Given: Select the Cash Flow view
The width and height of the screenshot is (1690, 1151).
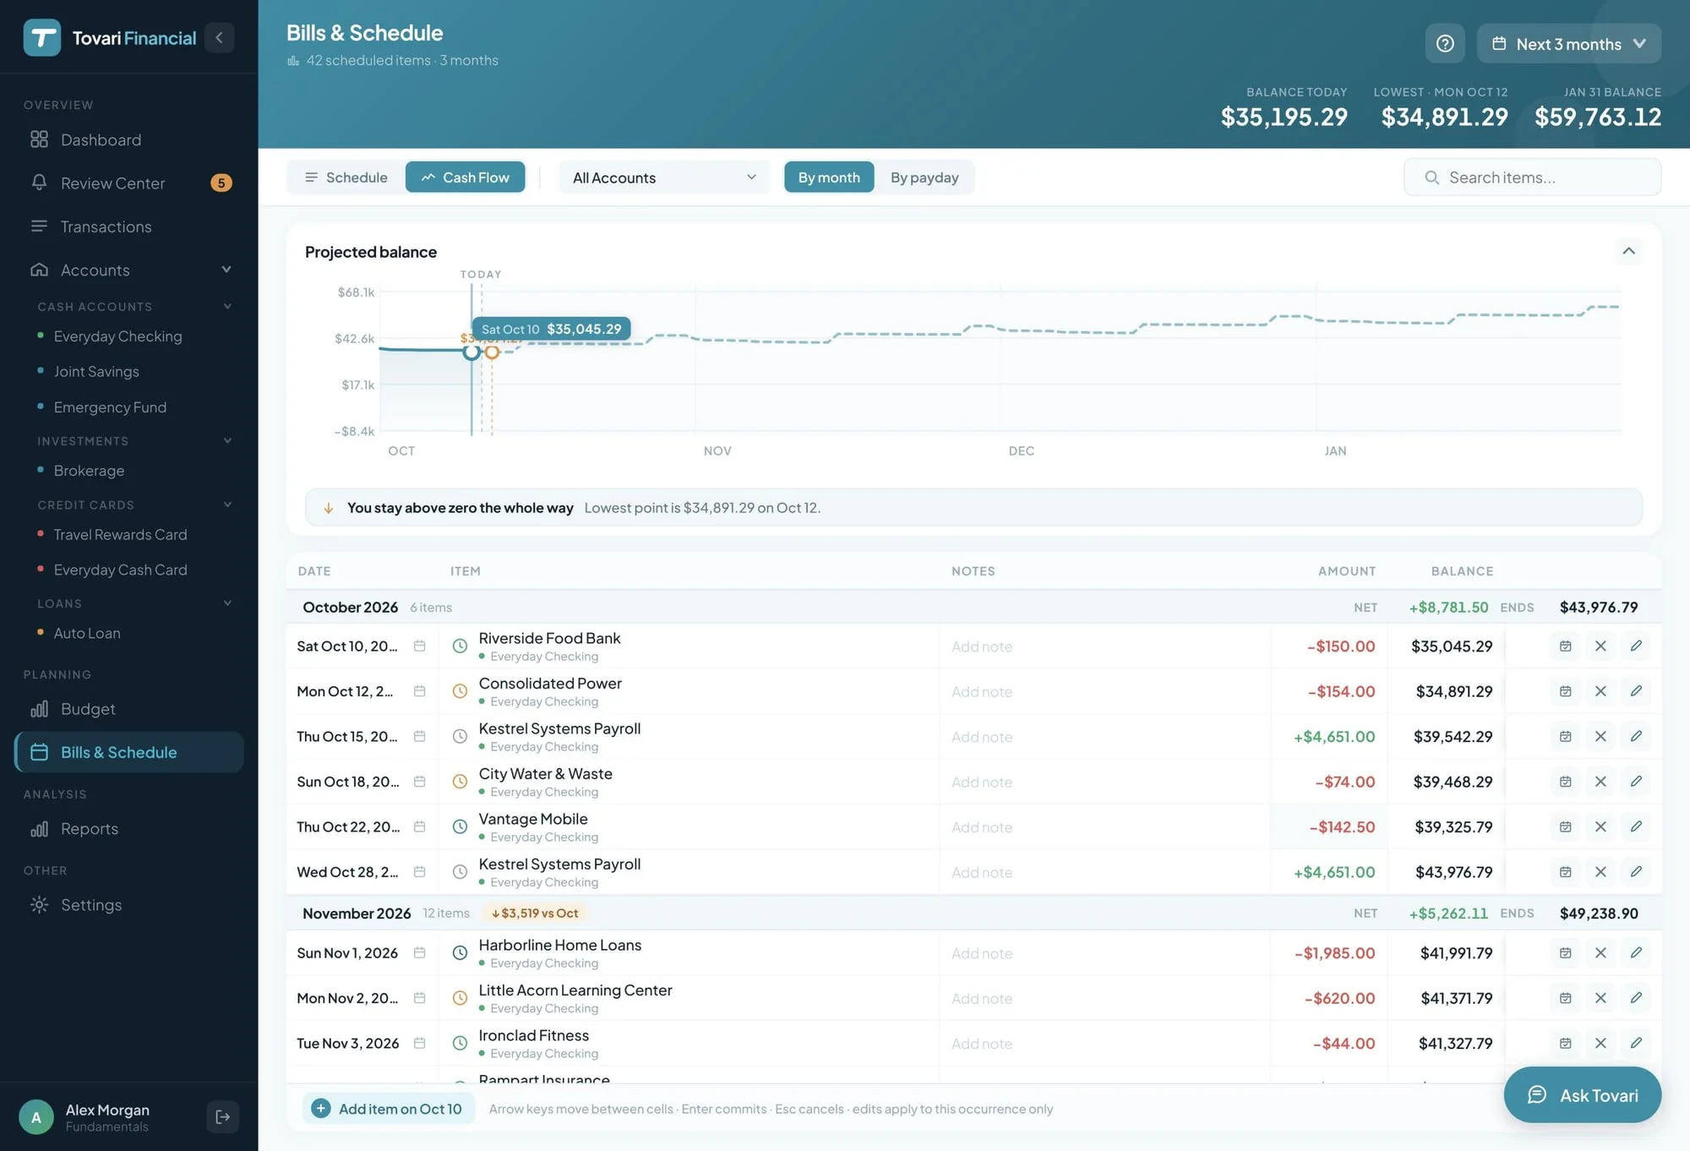Looking at the screenshot, I should (466, 177).
